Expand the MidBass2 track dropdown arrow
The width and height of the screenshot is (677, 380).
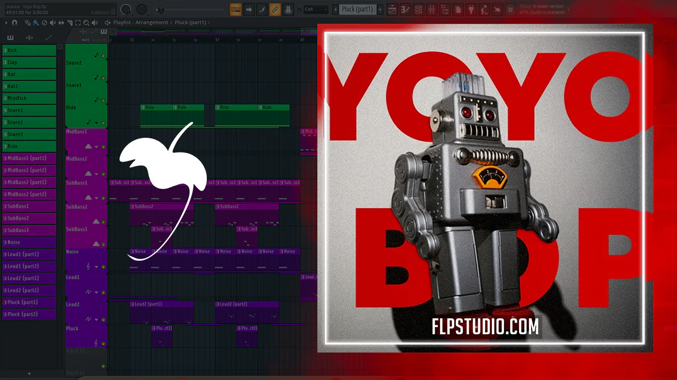97,174
